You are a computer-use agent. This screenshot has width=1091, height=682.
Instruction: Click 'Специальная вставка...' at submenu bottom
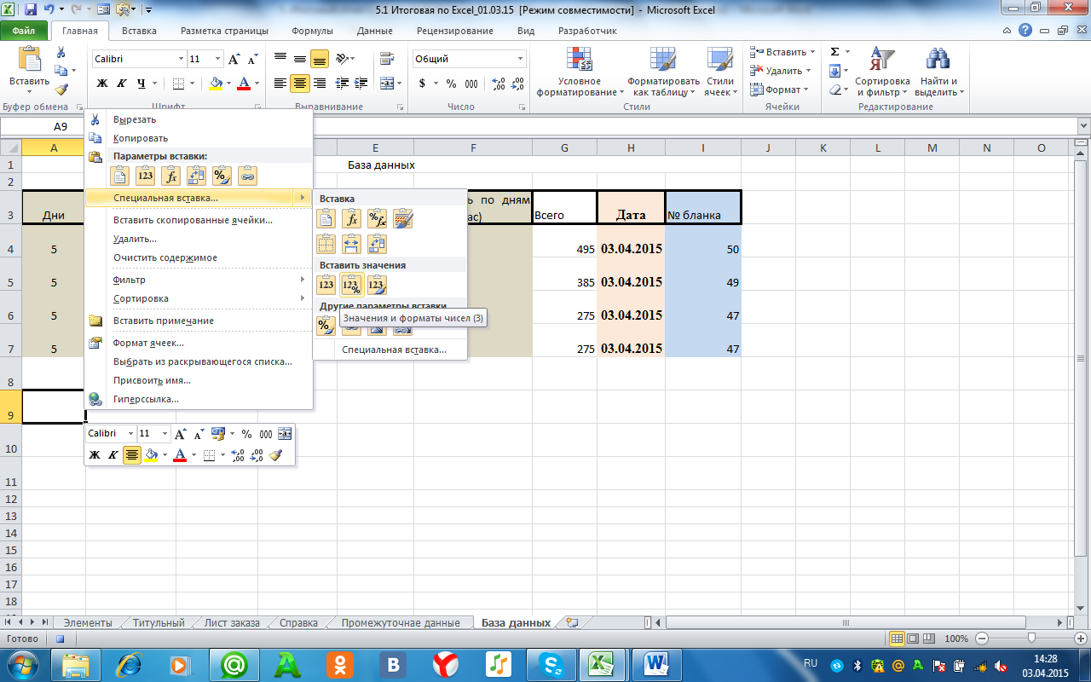(x=394, y=350)
